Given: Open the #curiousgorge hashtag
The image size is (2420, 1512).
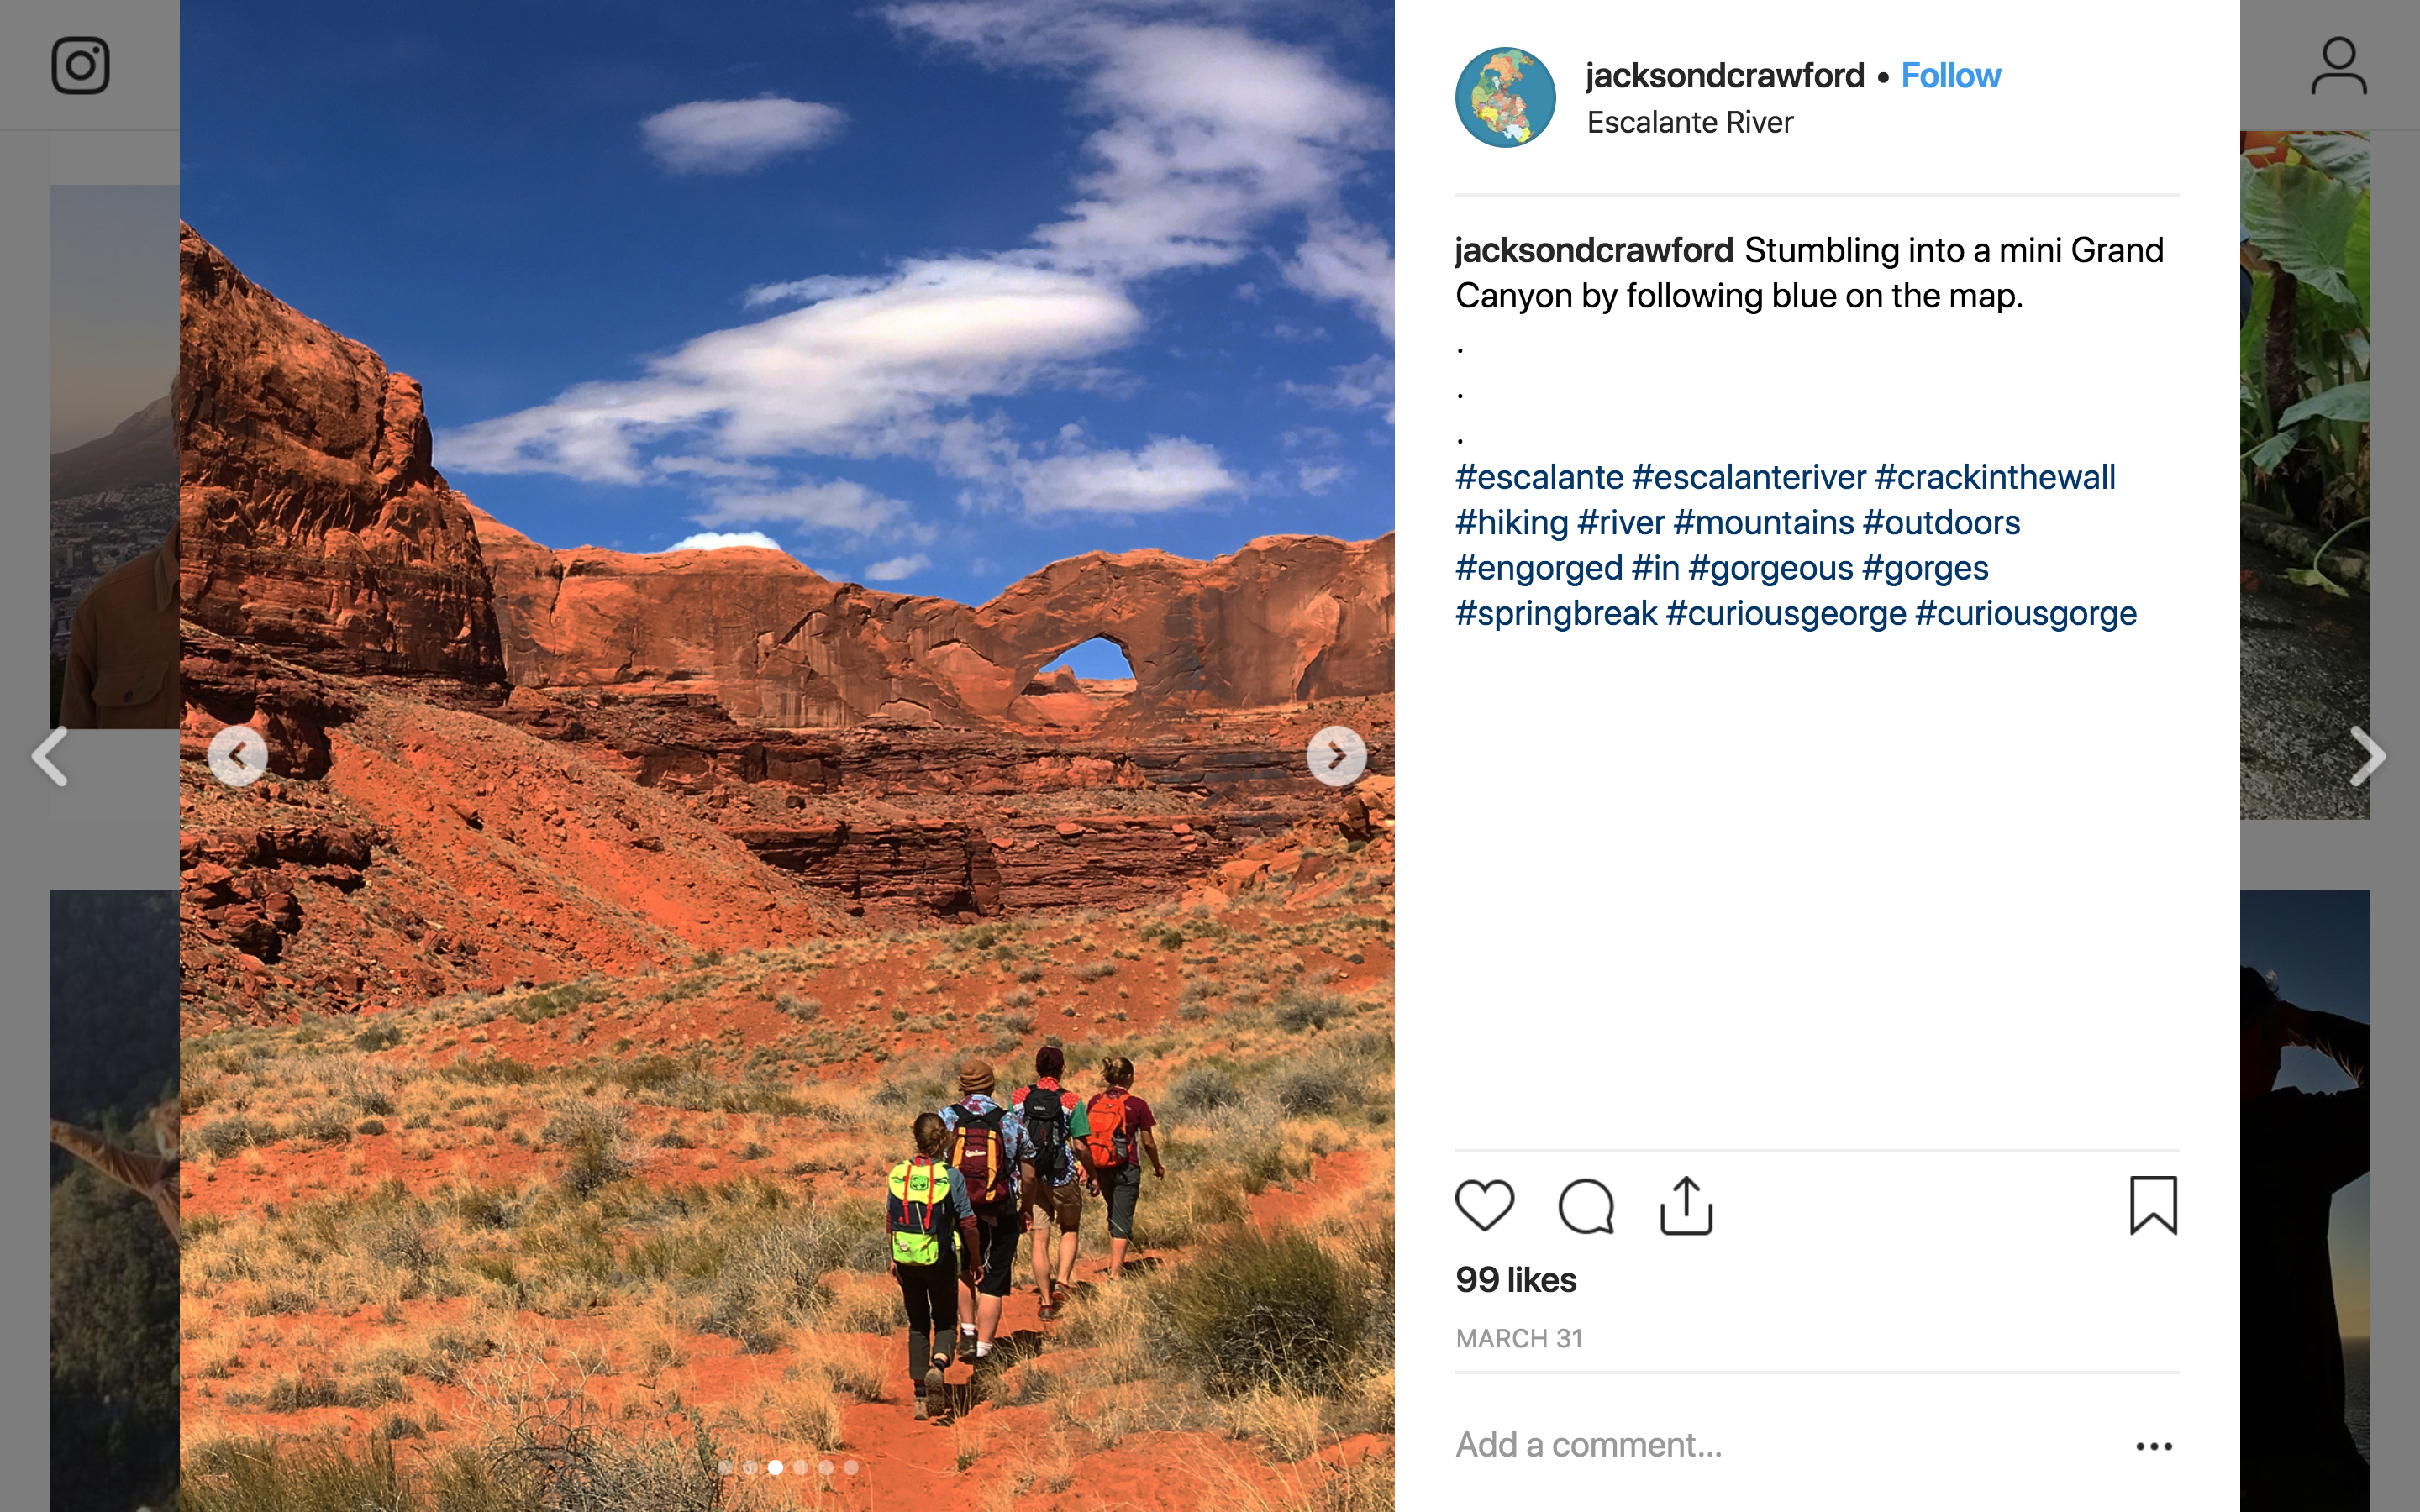Looking at the screenshot, I should (x=2026, y=613).
